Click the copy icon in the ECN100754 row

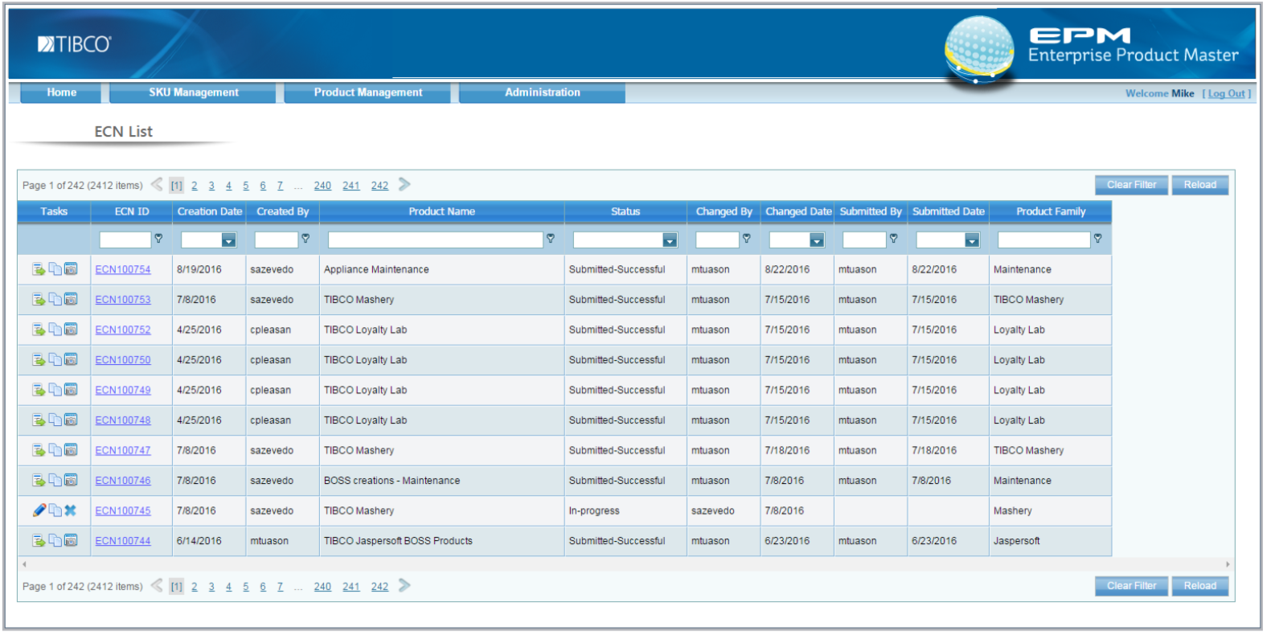[55, 269]
